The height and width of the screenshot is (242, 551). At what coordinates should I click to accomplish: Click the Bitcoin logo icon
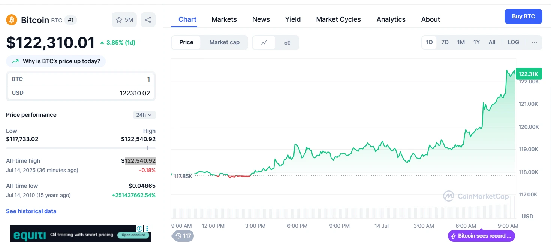(12, 20)
